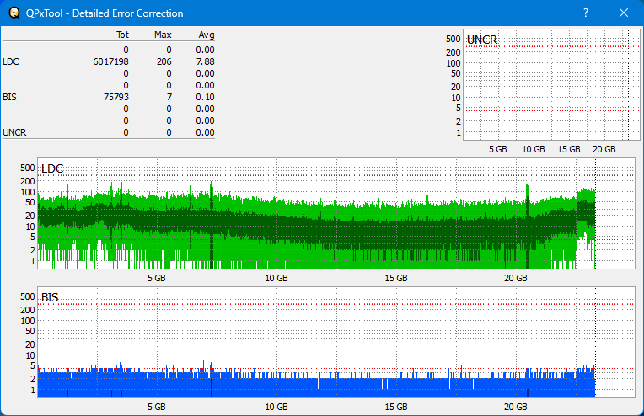Open the help question mark button
Viewport: 644px width, 416px height.
click(x=586, y=13)
